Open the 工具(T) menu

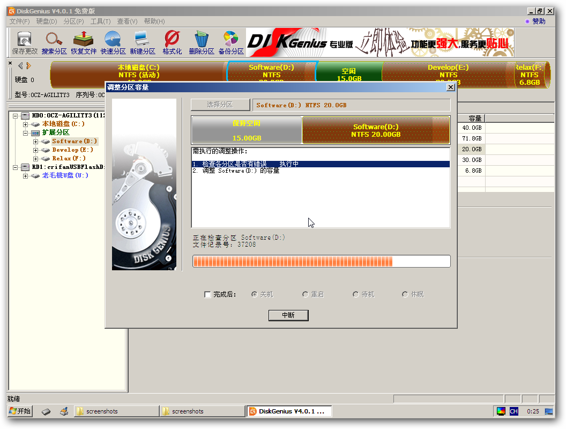point(100,21)
